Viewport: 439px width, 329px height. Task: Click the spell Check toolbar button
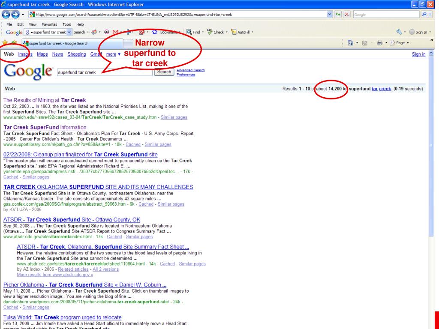(x=216, y=32)
